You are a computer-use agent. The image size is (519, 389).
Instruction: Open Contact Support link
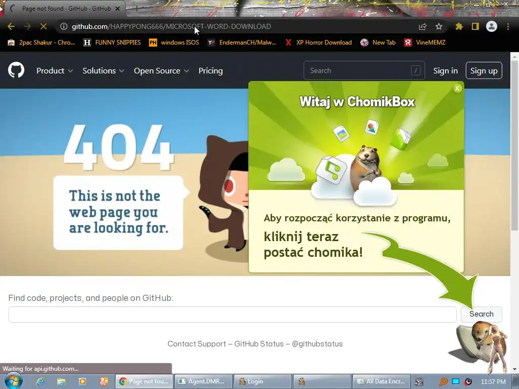(197, 344)
